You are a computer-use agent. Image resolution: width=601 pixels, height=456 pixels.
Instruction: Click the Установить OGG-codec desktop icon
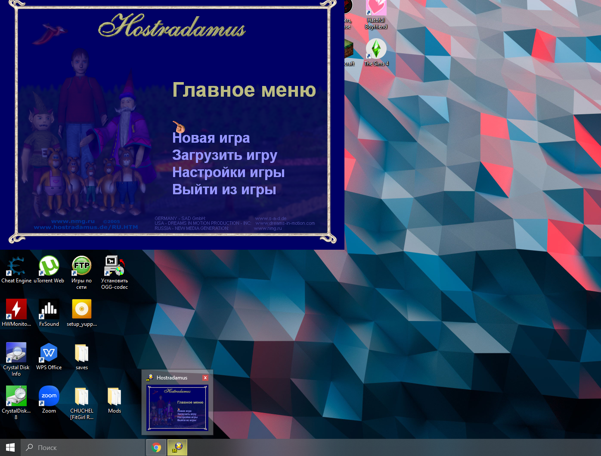(x=115, y=273)
